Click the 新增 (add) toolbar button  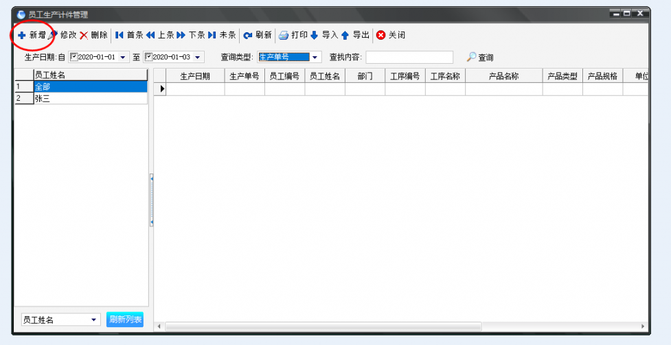32,35
